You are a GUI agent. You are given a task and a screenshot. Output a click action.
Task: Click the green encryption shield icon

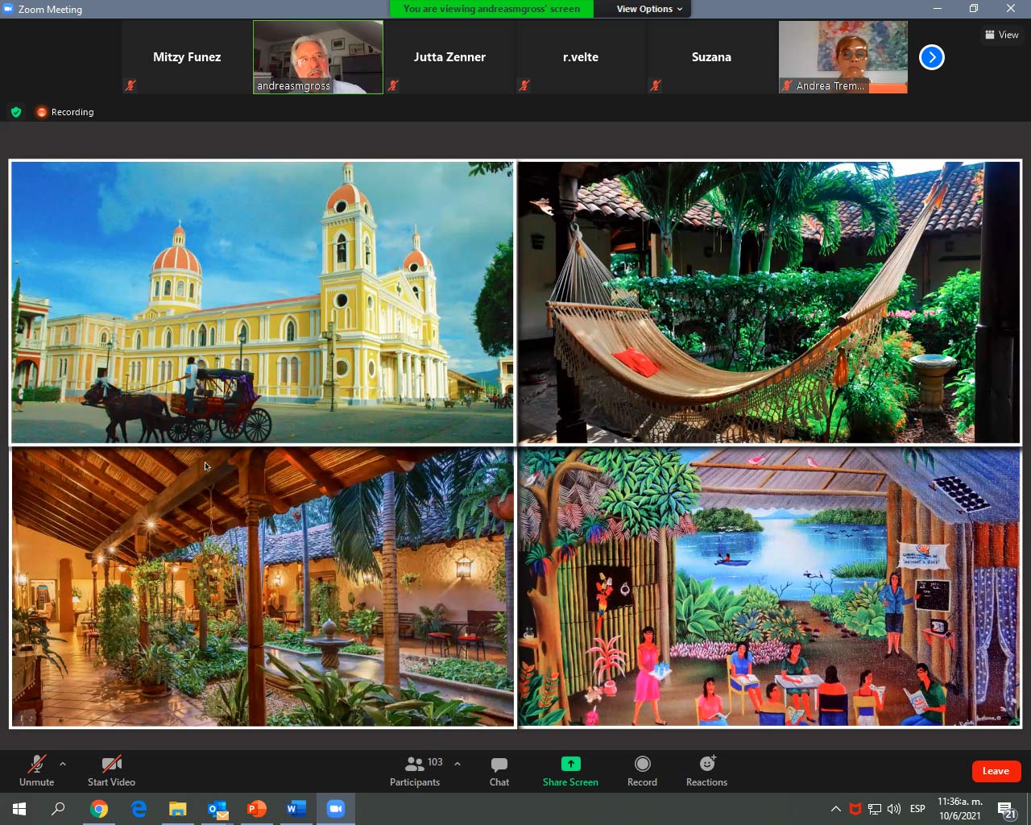(16, 112)
